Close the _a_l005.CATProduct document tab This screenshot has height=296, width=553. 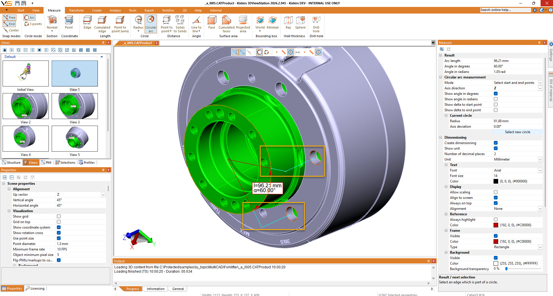157,43
